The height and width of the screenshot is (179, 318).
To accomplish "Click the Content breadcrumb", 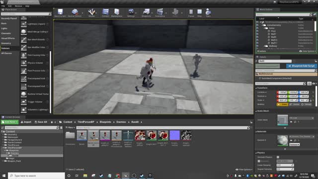I will (x=68, y=122).
